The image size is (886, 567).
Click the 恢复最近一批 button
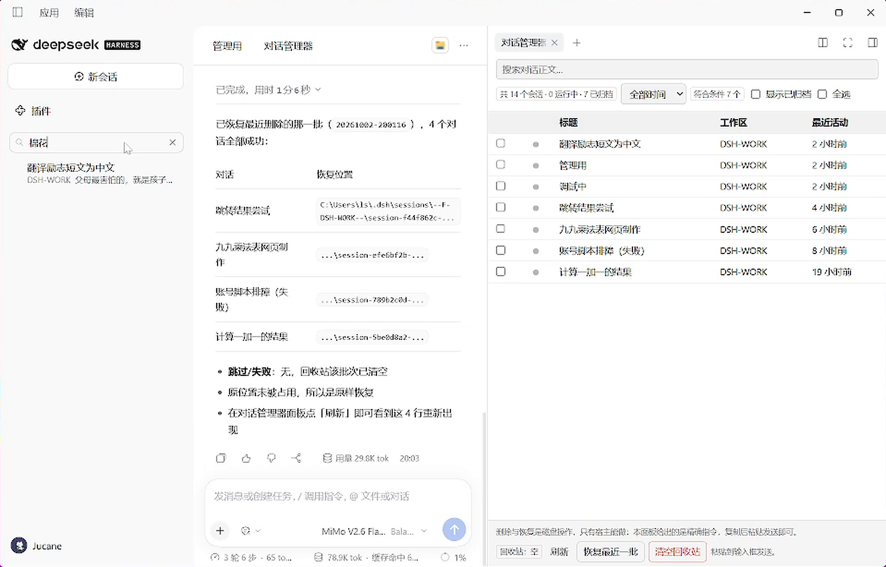click(611, 552)
